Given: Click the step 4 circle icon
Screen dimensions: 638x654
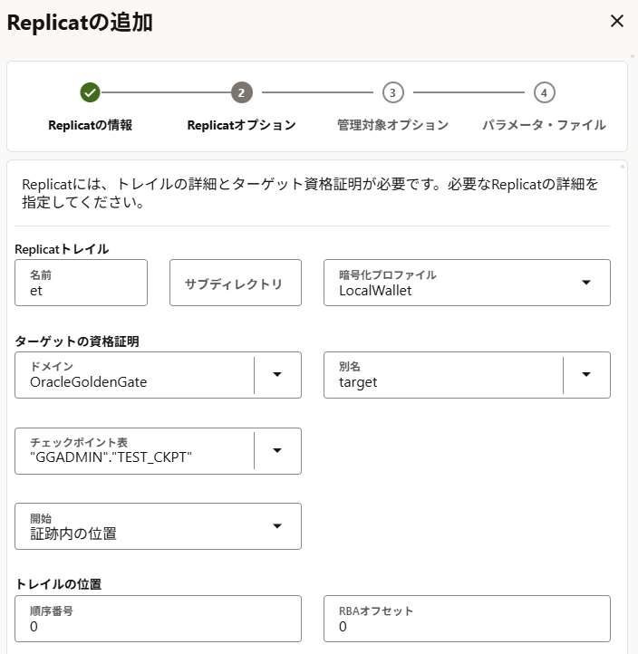Looking at the screenshot, I should [x=544, y=92].
